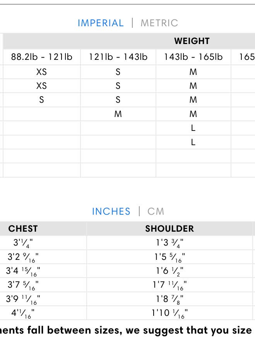Viewport: 255px width, 339px height.
Task: Click the CHEST column header
Action: pyautogui.click(x=23, y=229)
